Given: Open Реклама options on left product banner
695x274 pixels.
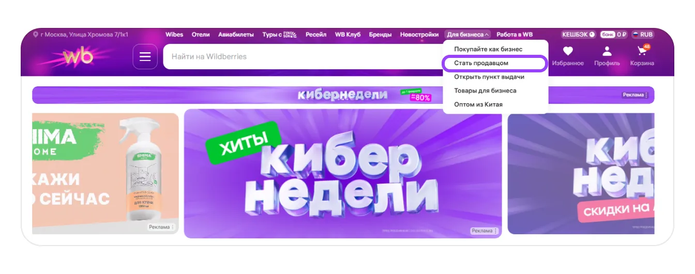Looking at the screenshot, I should 161,227.
